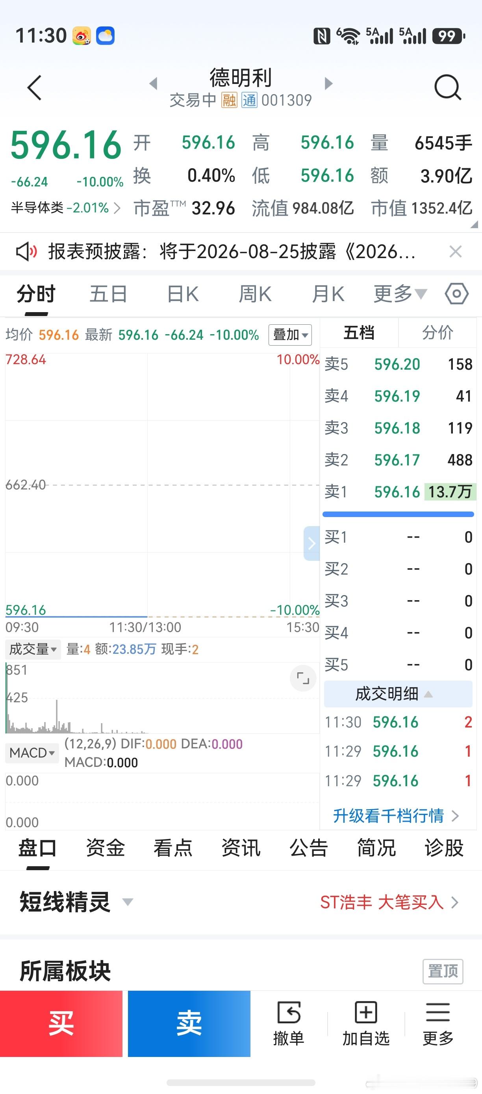Tap the battery indicator

pyautogui.click(x=449, y=36)
